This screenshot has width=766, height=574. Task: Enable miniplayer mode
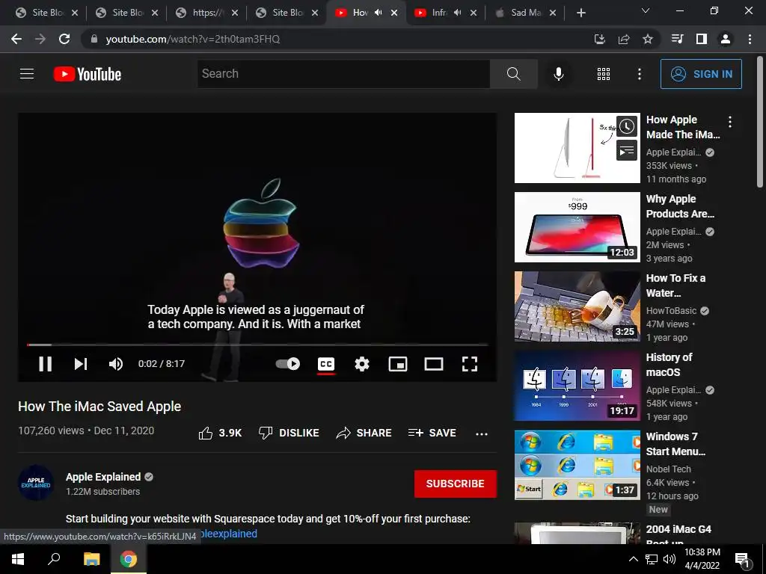[398, 364]
